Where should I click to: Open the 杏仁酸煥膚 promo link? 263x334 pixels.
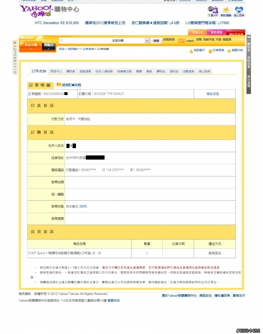pos(155,23)
